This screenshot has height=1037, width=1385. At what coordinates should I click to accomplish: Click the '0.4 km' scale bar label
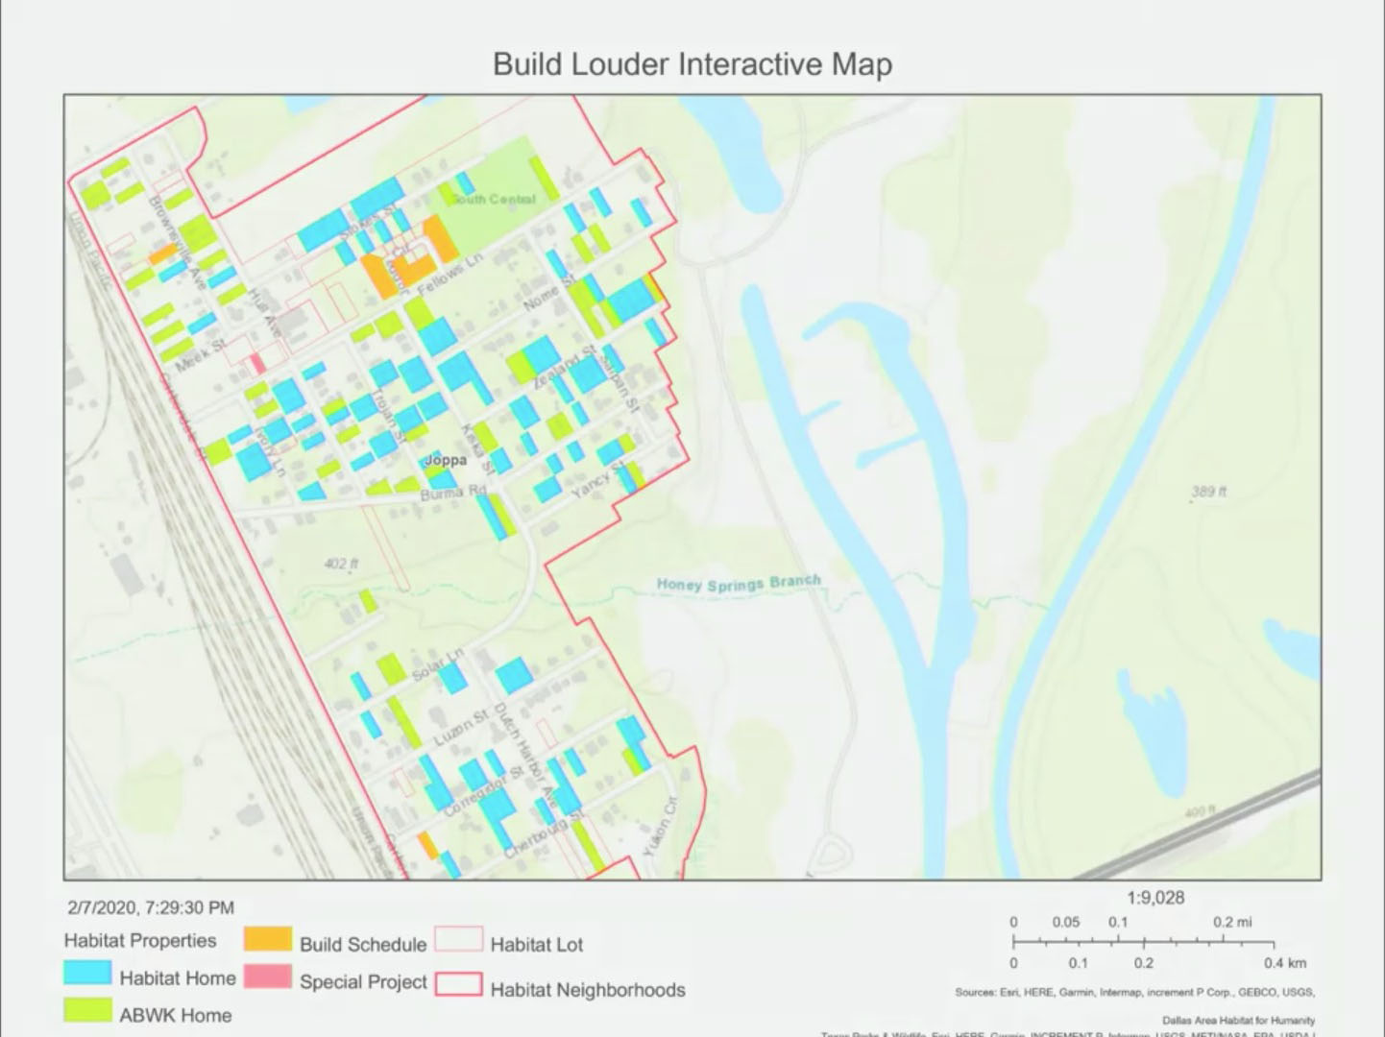point(1285,963)
